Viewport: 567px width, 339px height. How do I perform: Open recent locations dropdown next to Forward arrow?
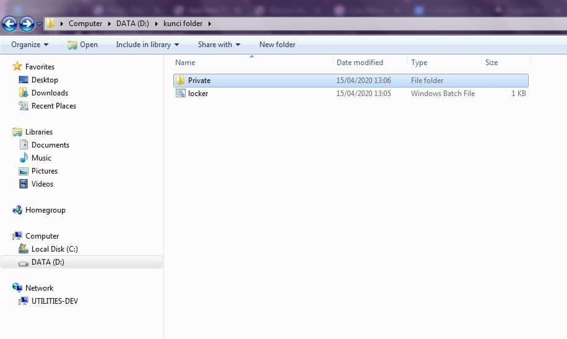coord(39,24)
